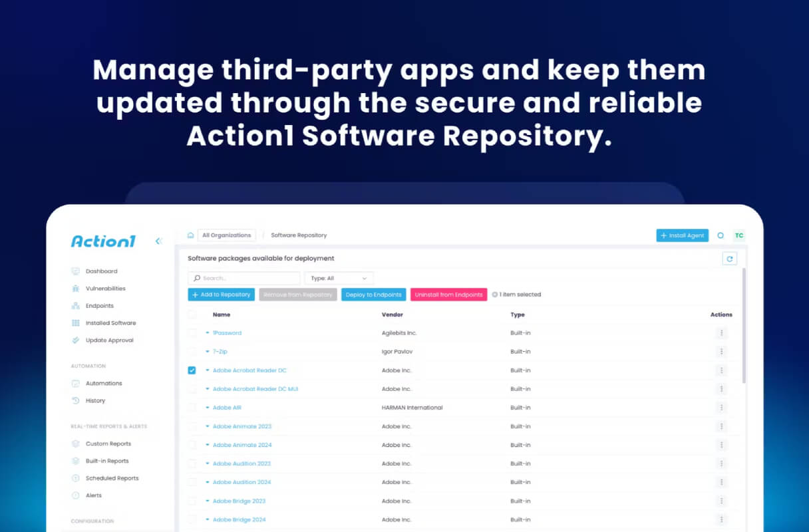Click Uninstall from Endpoints button
The width and height of the screenshot is (809, 532).
click(x=449, y=295)
